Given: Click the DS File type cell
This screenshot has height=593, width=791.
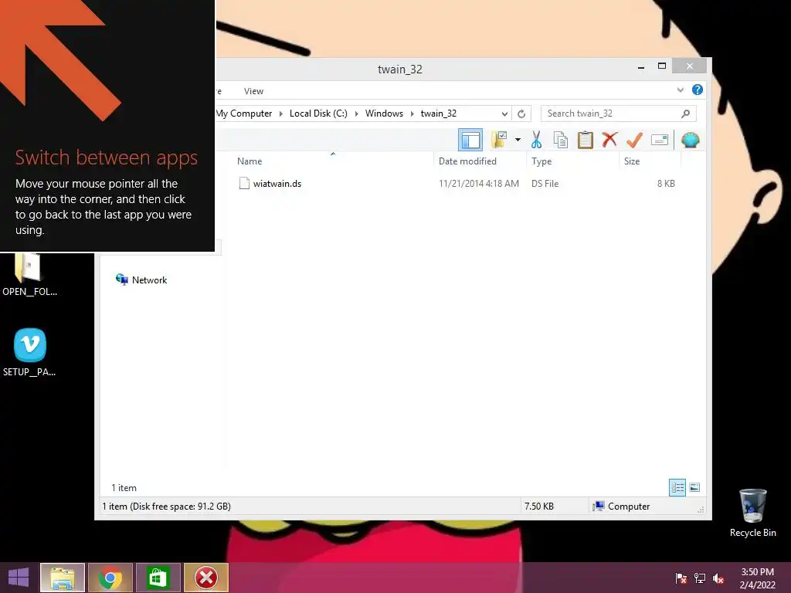Looking at the screenshot, I should pos(545,184).
